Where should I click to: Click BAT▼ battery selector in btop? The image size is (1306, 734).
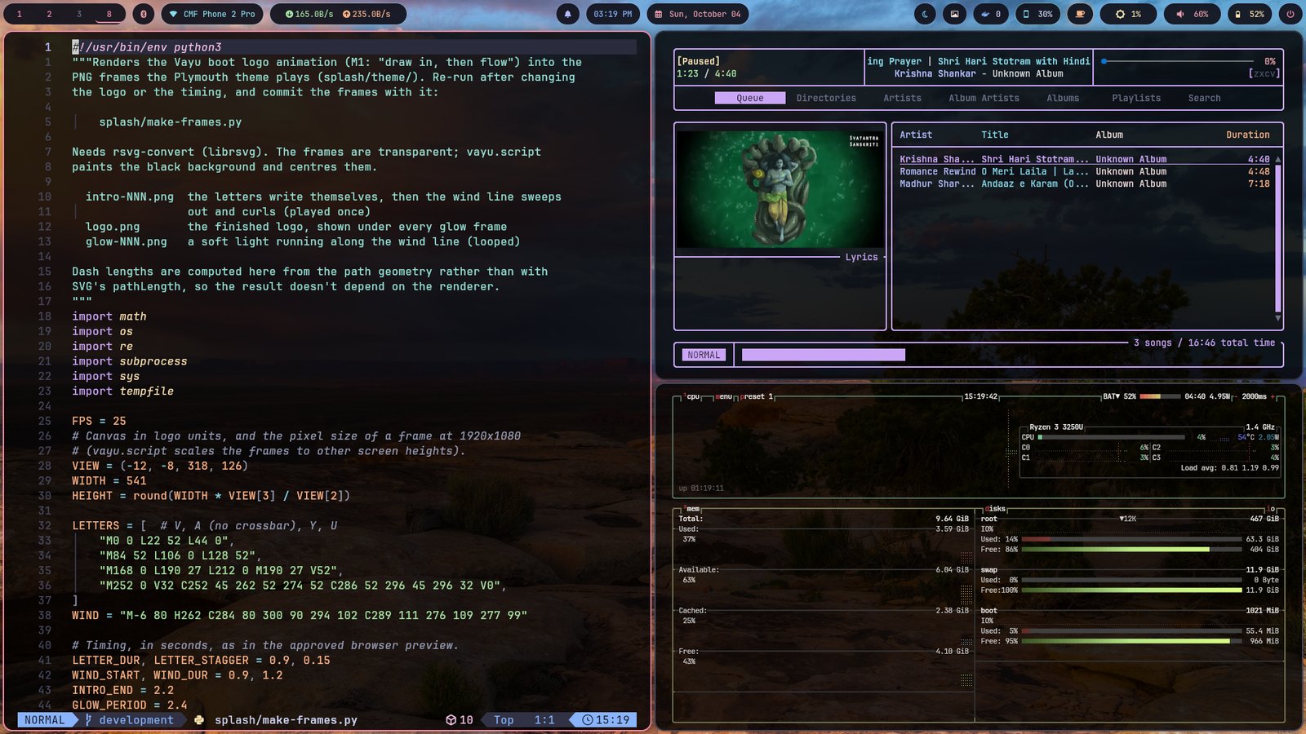[1110, 397]
